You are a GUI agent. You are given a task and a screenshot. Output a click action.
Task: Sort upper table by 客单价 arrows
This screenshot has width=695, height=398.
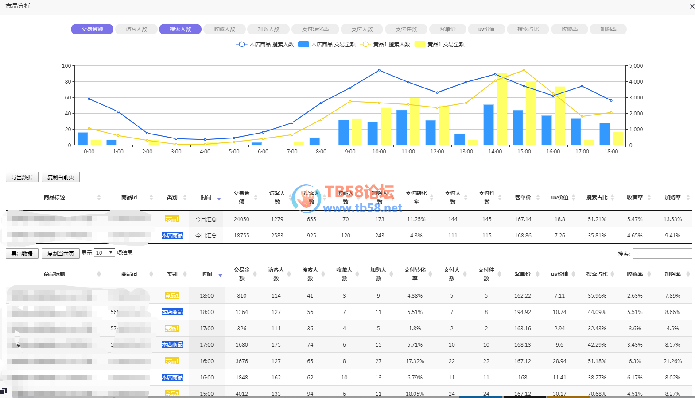coord(538,198)
